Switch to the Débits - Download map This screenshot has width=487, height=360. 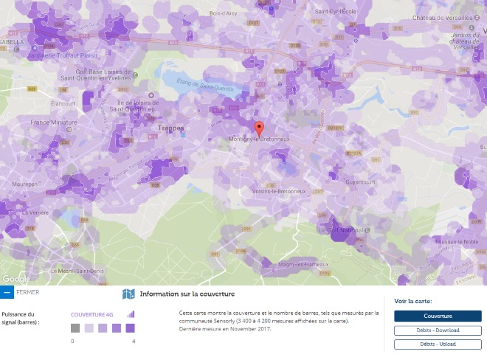point(438,330)
